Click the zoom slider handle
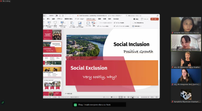 [x=140, y=97]
